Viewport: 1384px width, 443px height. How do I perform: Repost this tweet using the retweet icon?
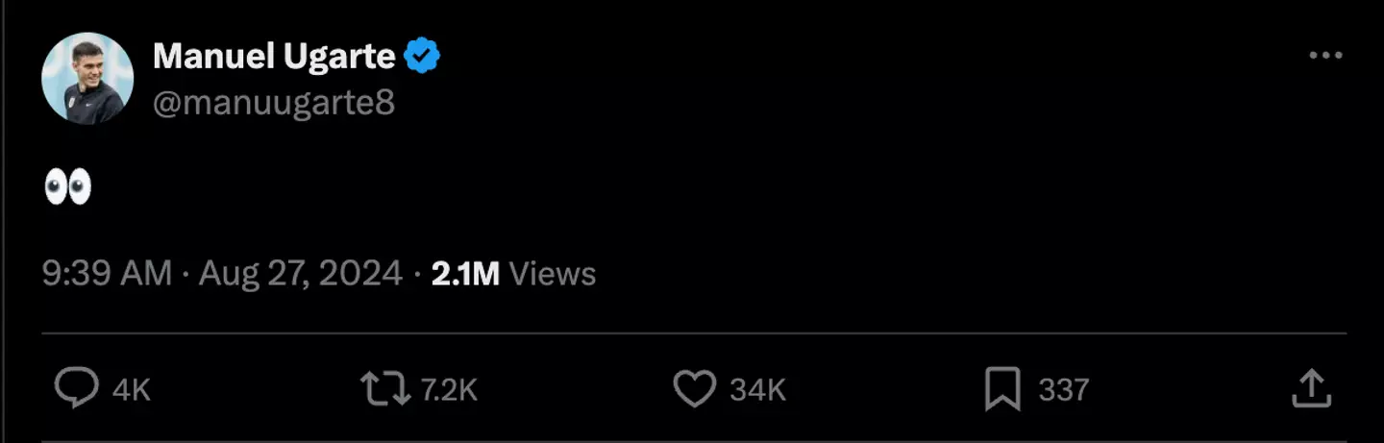(384, 389)
